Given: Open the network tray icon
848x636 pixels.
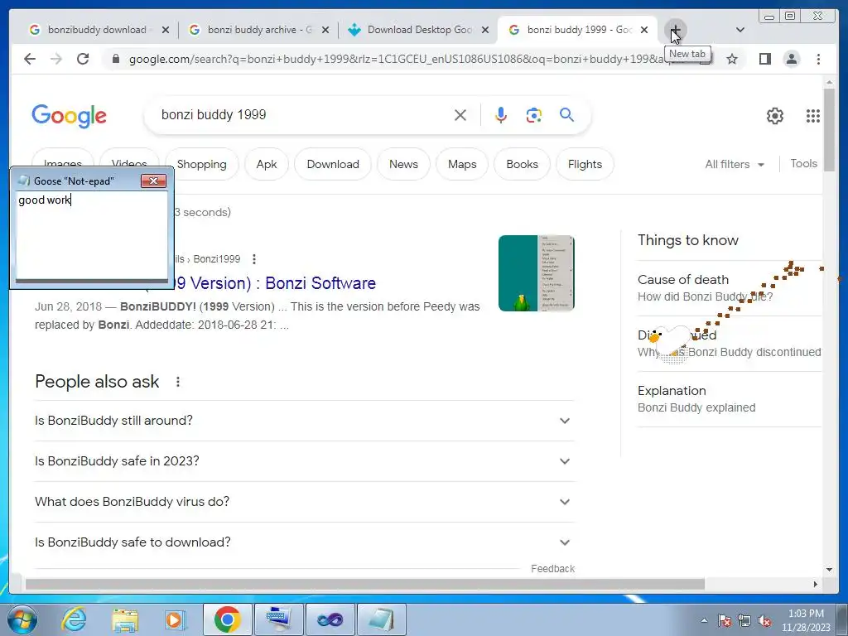Looking at the screenshot, I should click(744, 620).
